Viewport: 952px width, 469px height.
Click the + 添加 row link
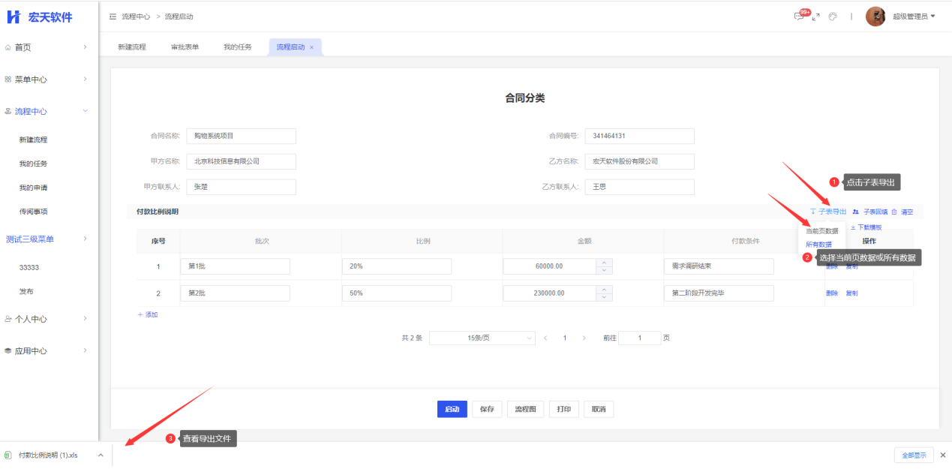pos(148,315)
